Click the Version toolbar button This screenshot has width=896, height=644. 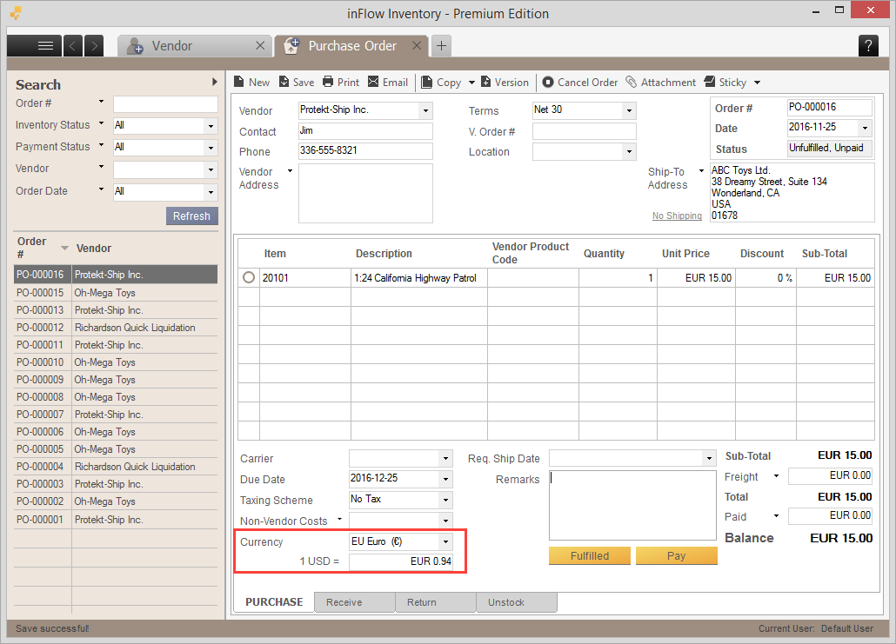point(505,83)
